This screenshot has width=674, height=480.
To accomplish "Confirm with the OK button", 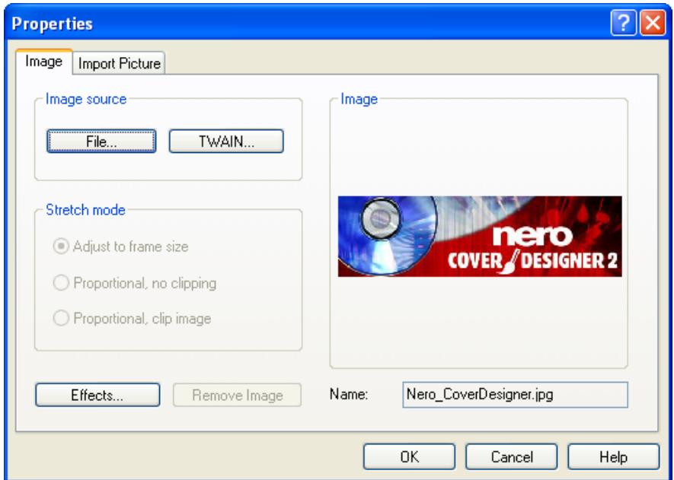I will tap(409, 457).
